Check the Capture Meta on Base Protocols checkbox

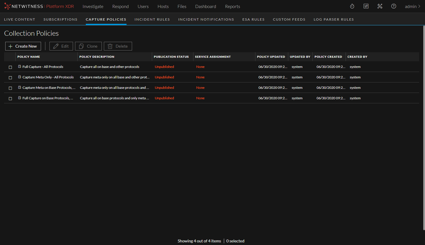10,88
